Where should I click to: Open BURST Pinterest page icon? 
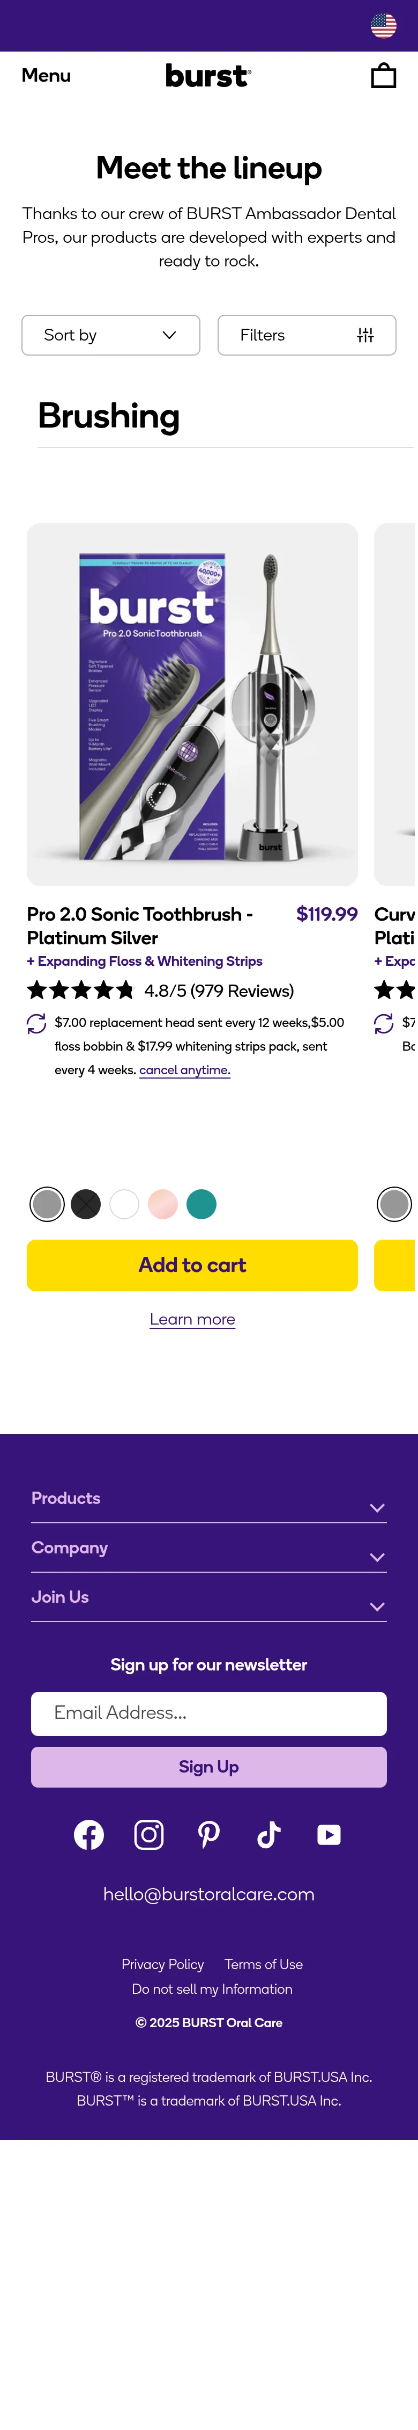tap(209, 1834)
